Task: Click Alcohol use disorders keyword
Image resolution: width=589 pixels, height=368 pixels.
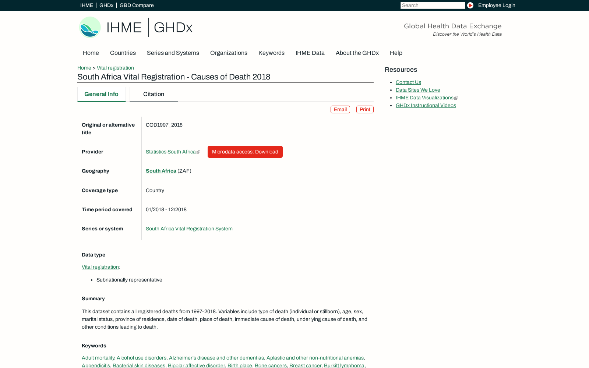Action: tap(141, 358)
